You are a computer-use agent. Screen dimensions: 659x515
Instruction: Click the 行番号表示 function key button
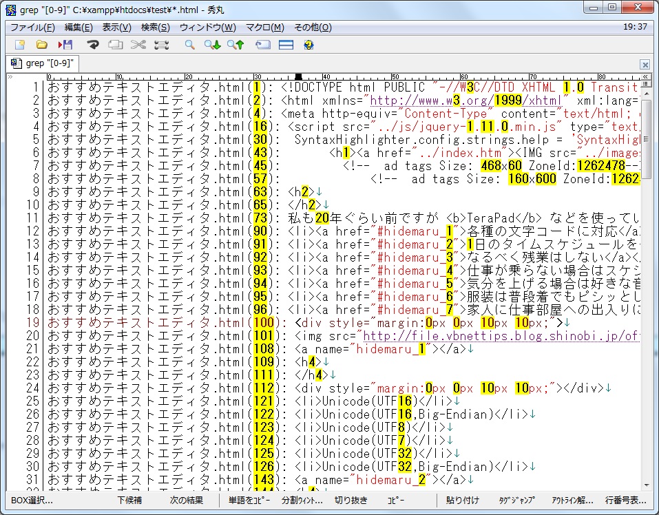point(626,501)
